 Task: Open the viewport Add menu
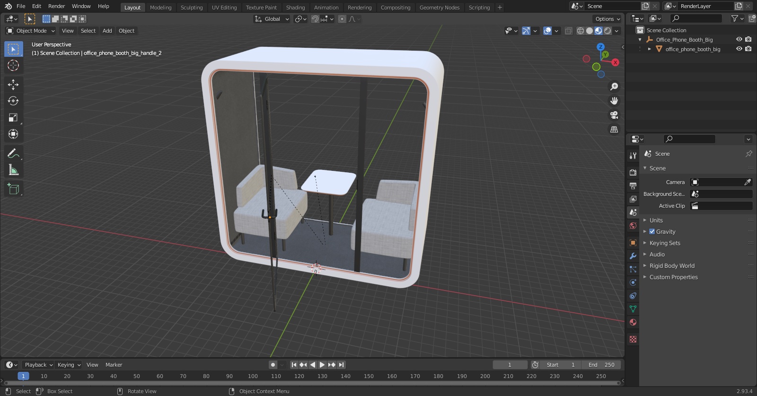[x=107, y=31]
